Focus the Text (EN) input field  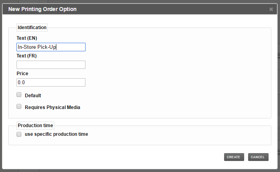(x=51, y=47)
